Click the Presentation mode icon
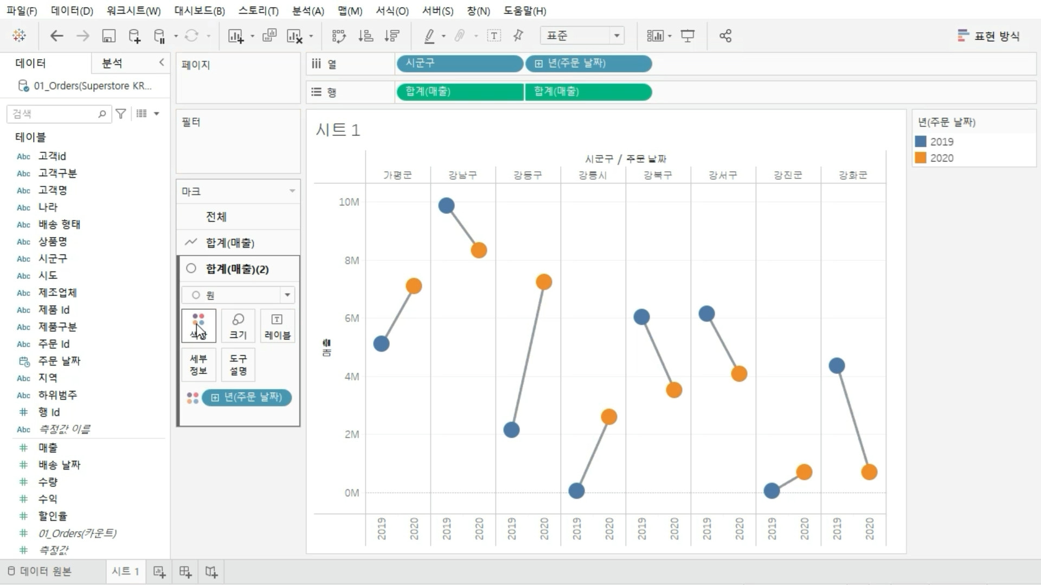 pyautogui.click(x=687, y=36)
